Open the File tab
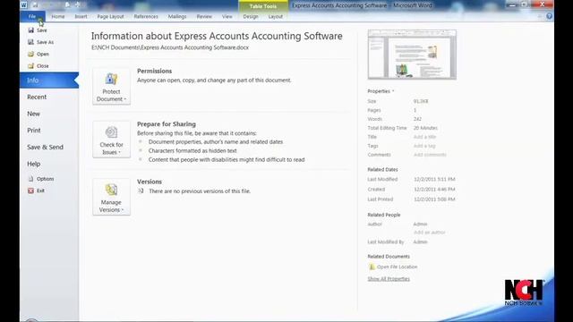This screenshot has width=573, height=322. 32,16
